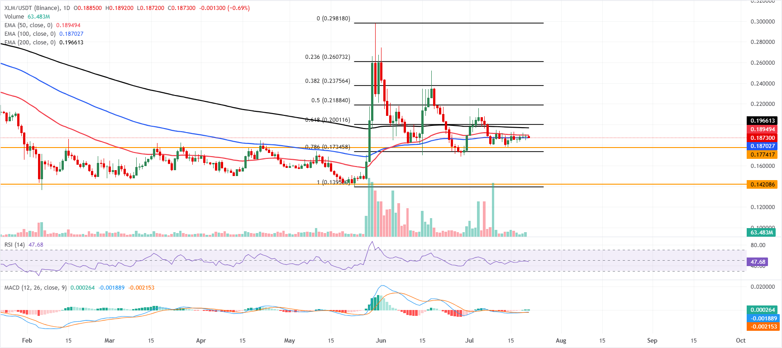The image size is (782, 348).
Task: Click the black 0.196613 EMA 200 price tag
Action: (763, 121)
